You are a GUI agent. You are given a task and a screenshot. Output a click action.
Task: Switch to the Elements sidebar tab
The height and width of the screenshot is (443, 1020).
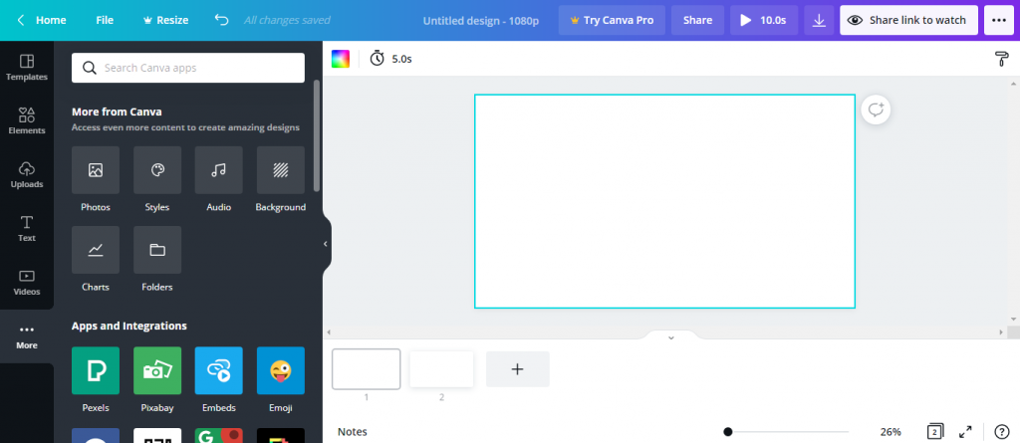coord(27,121)
